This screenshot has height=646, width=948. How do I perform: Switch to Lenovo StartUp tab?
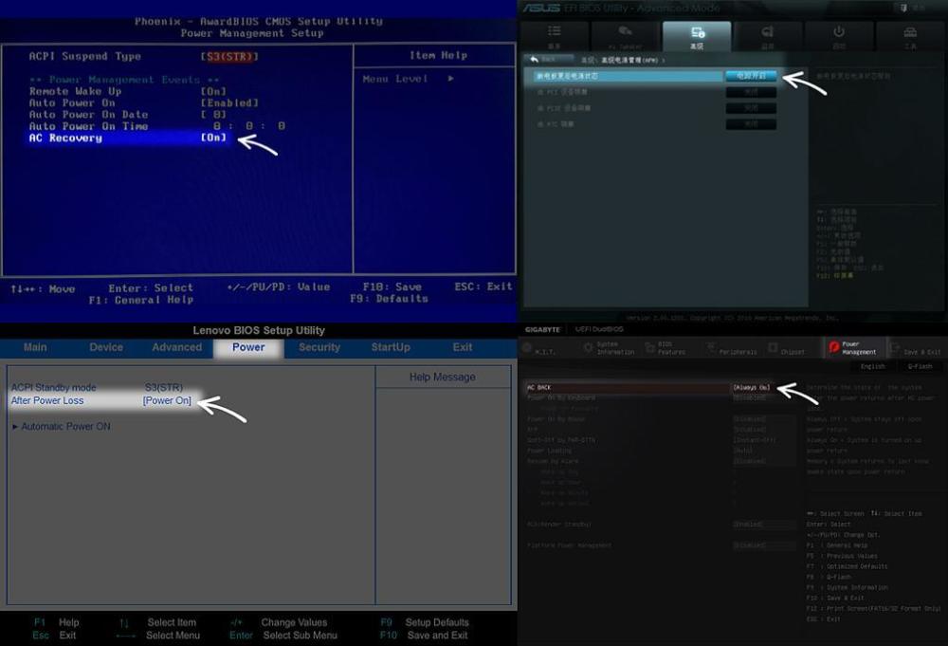point(391,347)
